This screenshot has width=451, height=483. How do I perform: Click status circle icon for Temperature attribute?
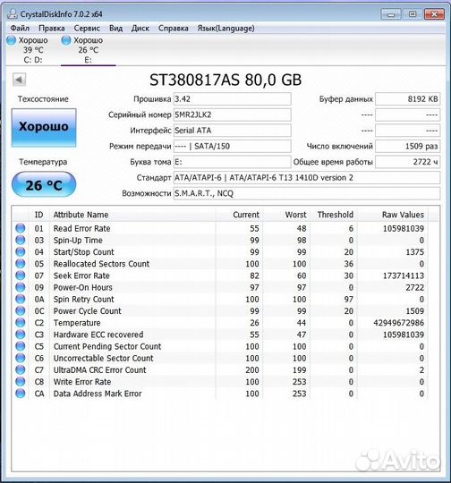coord(21,323)
